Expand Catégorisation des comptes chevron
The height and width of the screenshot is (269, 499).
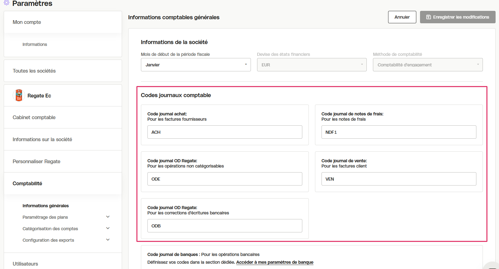coord(108,228)
